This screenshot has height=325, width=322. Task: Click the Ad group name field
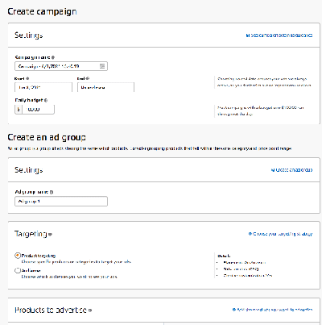[61, 202]
